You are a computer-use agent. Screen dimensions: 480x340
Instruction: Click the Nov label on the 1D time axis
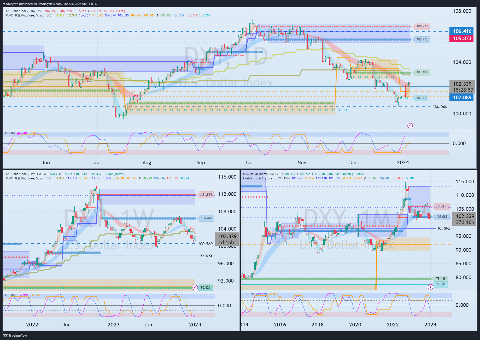click(x=302, y=162)
